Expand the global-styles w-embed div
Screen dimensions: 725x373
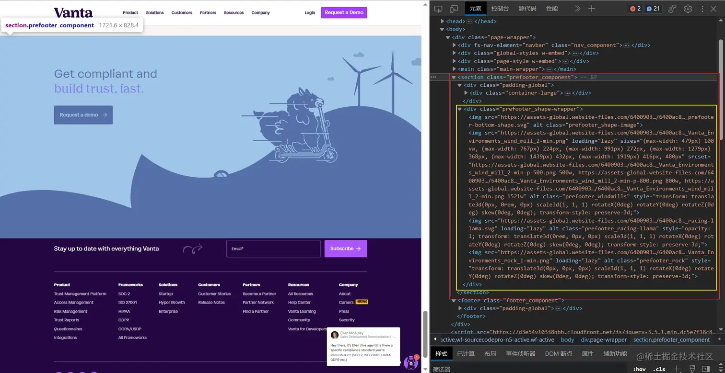[x=454, y=53]
